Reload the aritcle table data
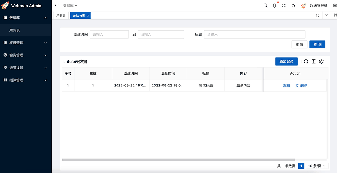The height and width of the screenshot is (173, 337). (x=306, y=62)
